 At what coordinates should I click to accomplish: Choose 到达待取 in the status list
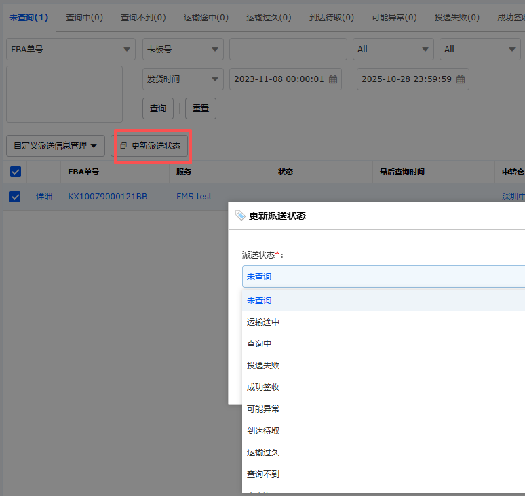[x=263, y=431]
